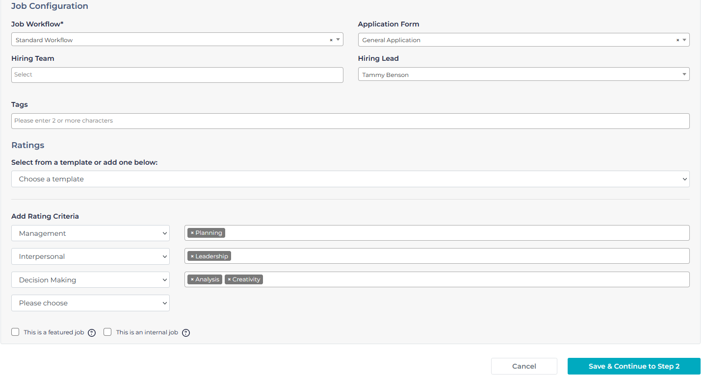Enable 'This is a featured job' checkbox

pos(16,332)
